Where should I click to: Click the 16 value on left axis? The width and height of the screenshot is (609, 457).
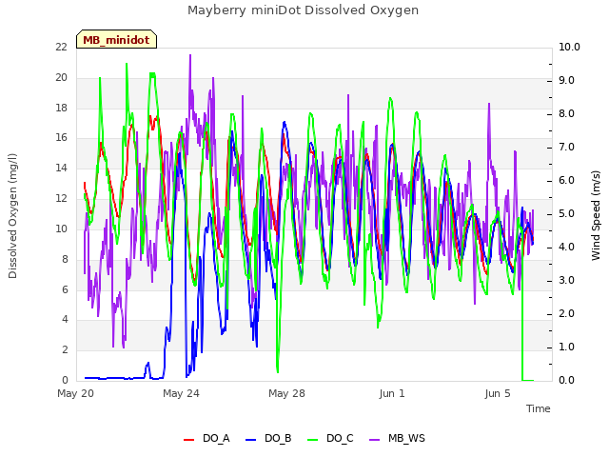(x=61, y=137)
